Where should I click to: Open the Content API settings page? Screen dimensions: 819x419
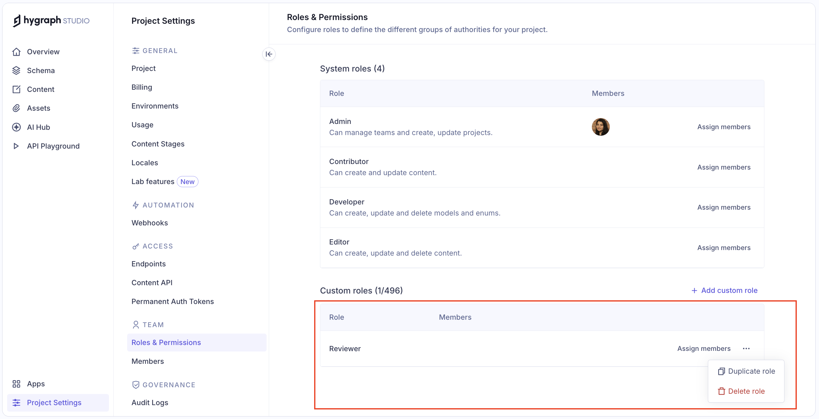tap(152, 282)
